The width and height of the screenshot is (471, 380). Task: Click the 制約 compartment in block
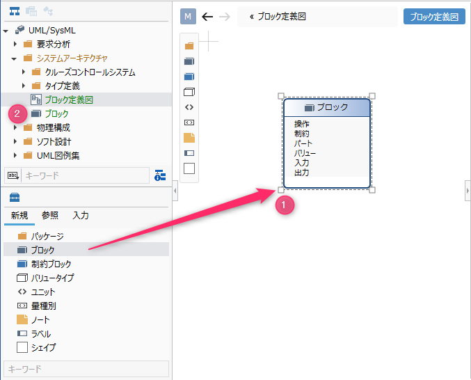point(301,134)
